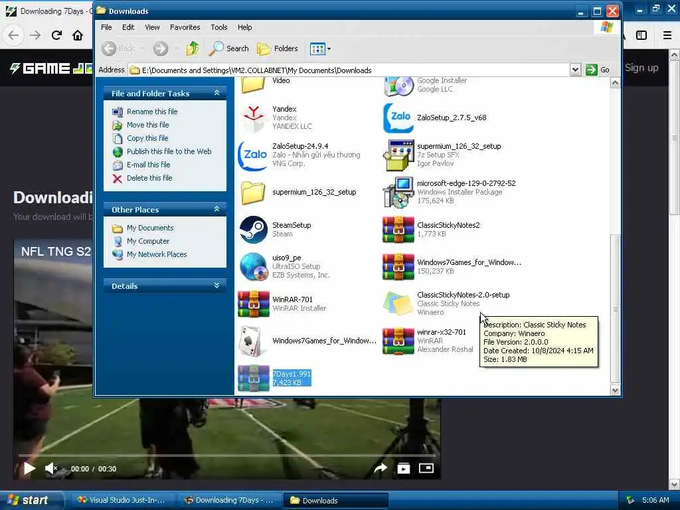The image size is (680, 510).
Task: Click Move this file
Action: coord(148,125)
